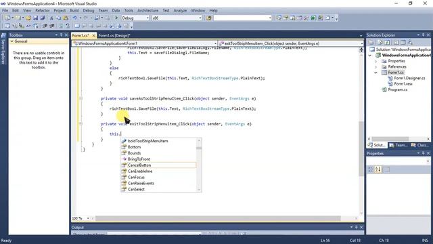This screenshot has height=244, width=433.
Task: Open the Solution Explorer toolbar-row green excel-like icon
Action: pyautogui.click(x=313, y=18)
